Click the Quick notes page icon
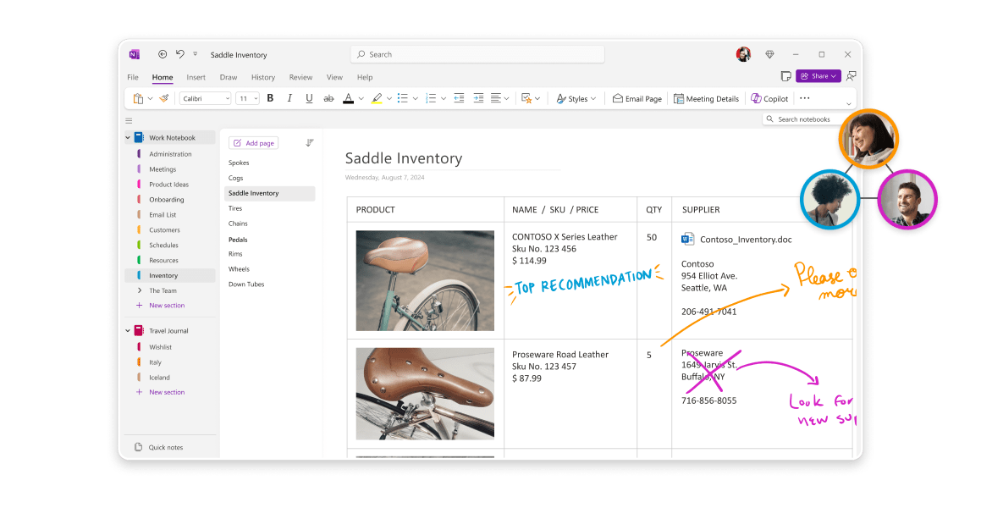 138,447
